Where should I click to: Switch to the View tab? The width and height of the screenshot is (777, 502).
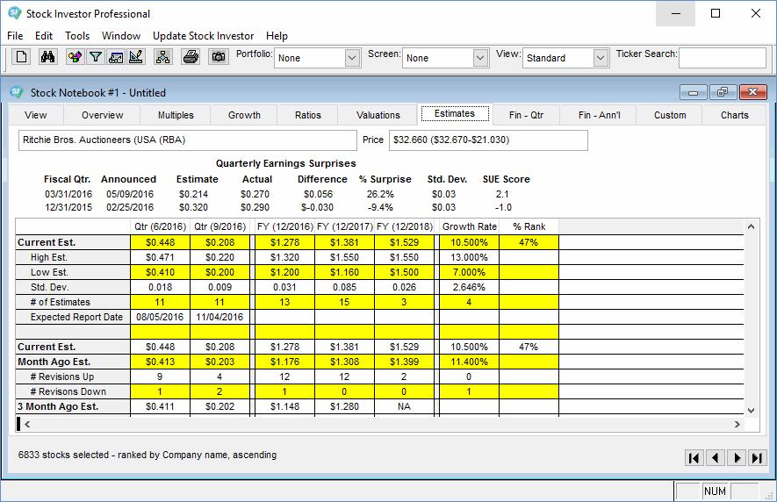36,115
